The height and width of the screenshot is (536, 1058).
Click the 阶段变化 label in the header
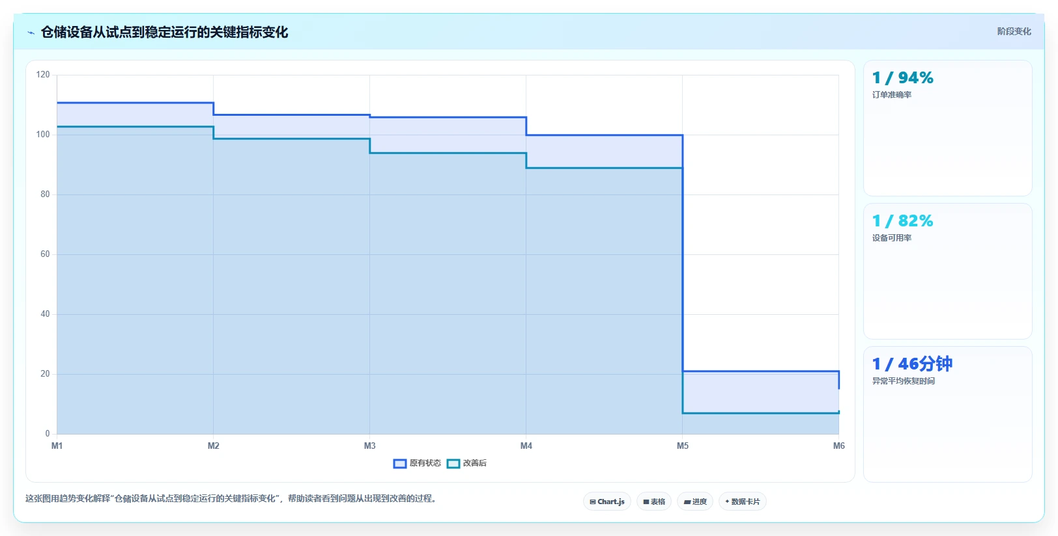pyautogui.click(x=1014, y=31)
